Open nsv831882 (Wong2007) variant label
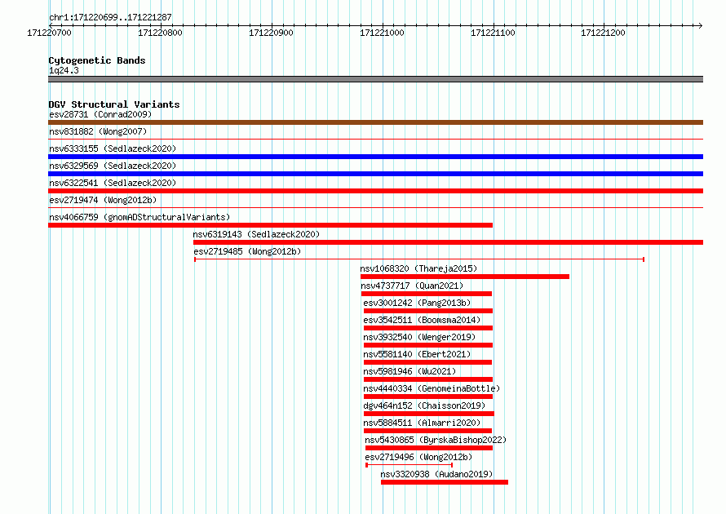The width and height of the screenshot is (726, 514). (98, 131)
